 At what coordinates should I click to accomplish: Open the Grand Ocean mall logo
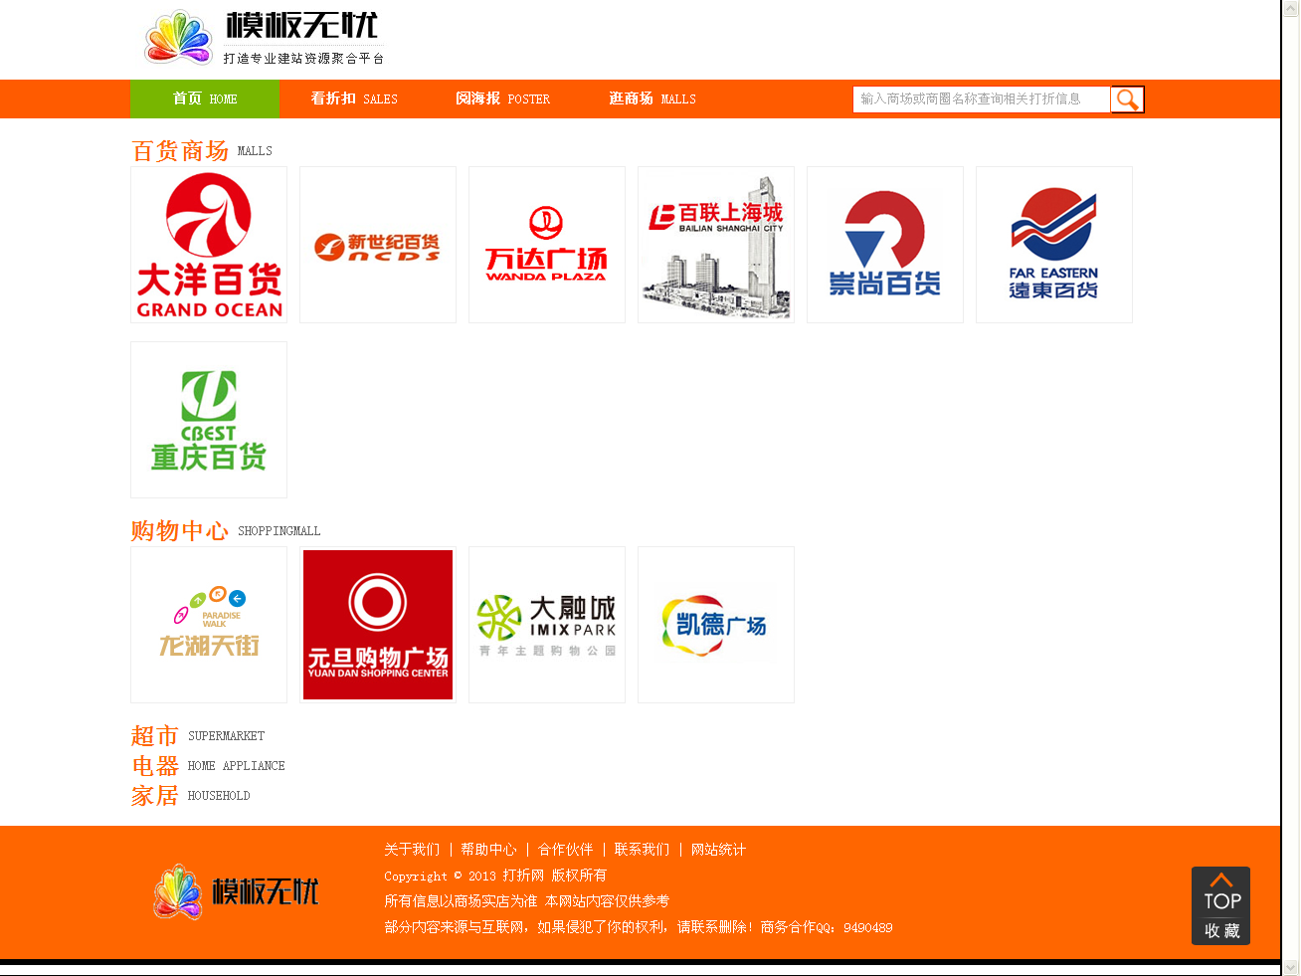209,245
